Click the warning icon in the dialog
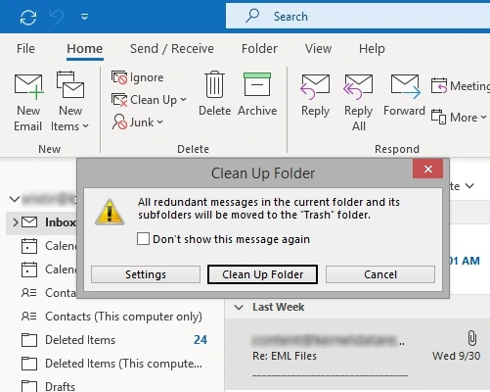490x392 pixels. coord(110,212)
